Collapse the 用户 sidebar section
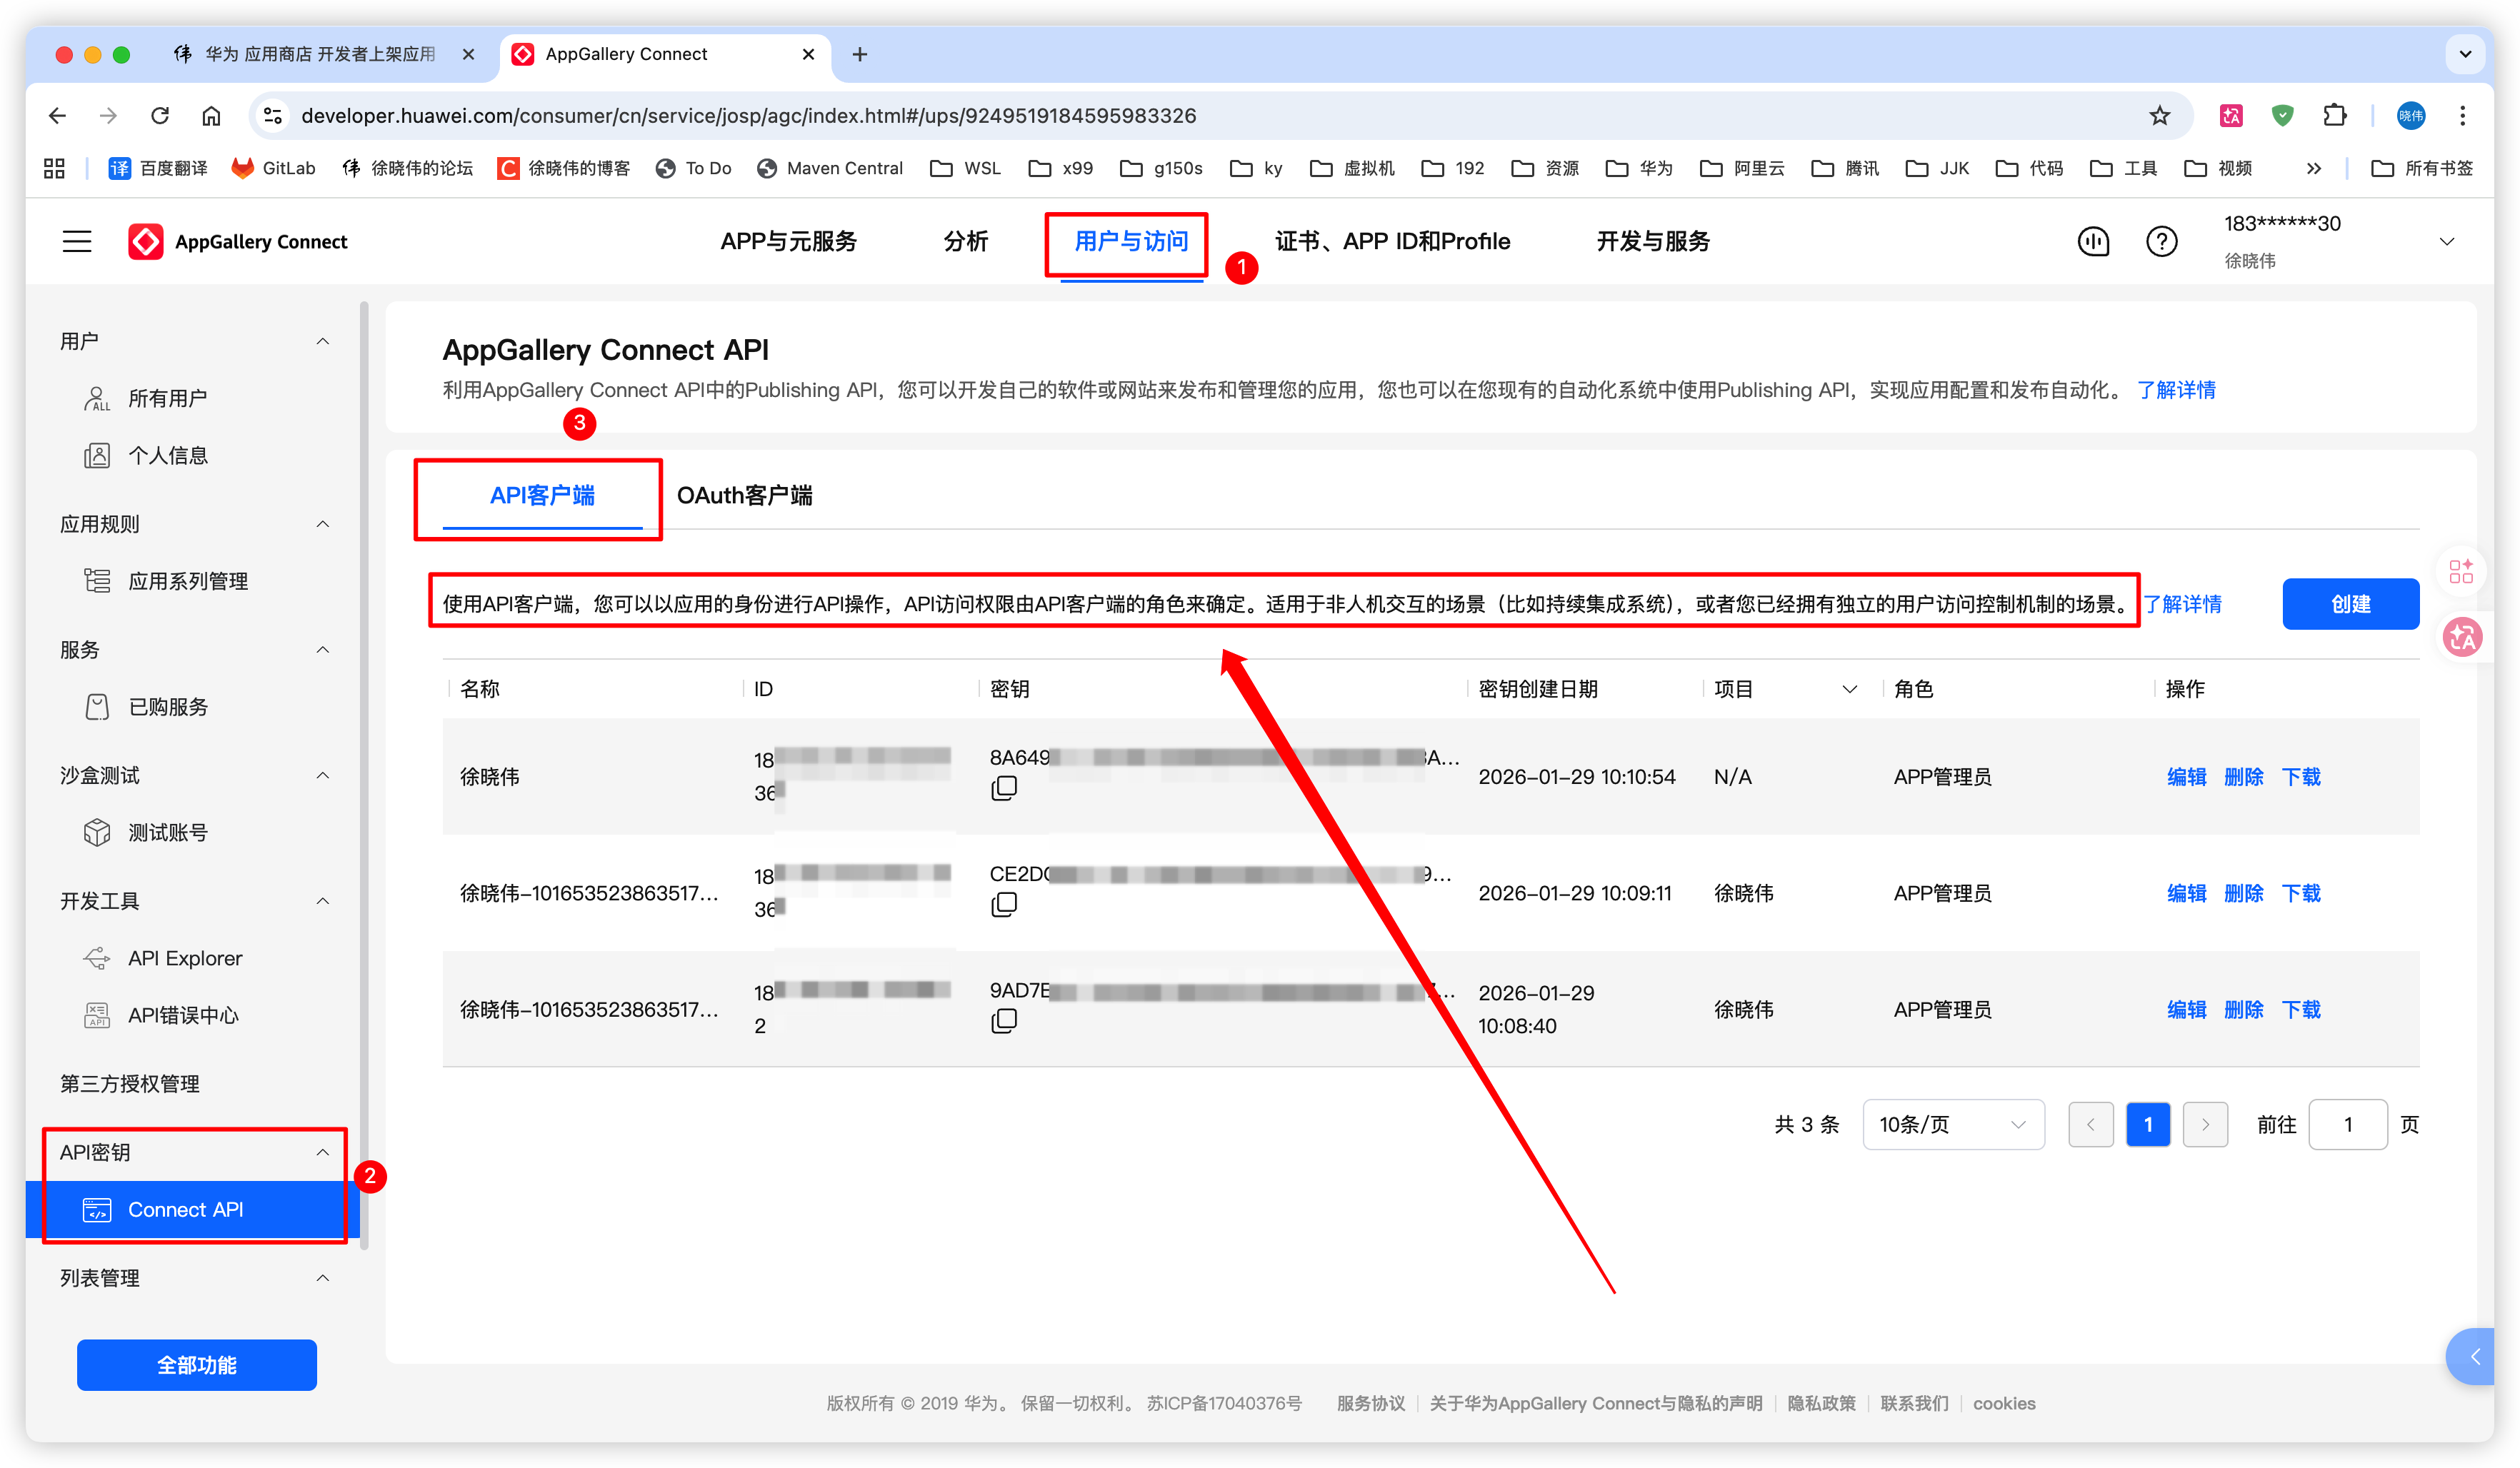 (x=322, y=342)
